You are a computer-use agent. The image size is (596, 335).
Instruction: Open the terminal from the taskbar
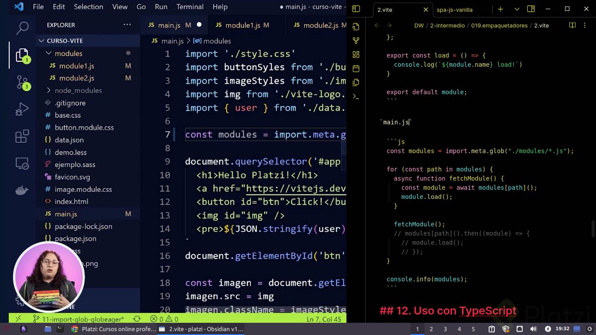pyautogui.click(x=60, y=329)
